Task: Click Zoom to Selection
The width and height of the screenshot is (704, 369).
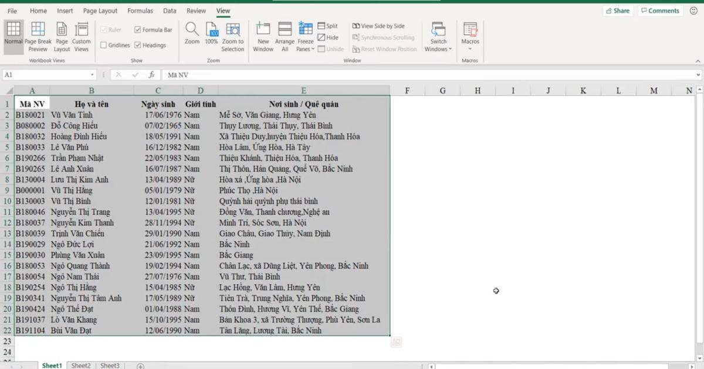Action: pyautogui.click(x=232, y=35)
